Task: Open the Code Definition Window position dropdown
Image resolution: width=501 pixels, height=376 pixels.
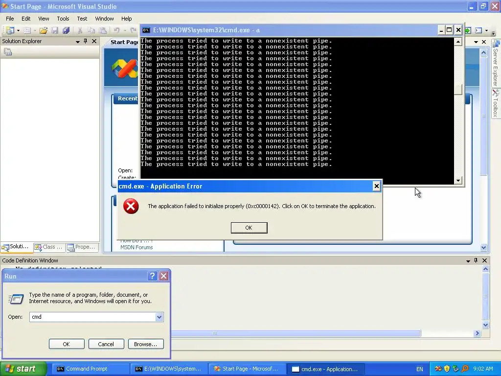Action: click(x=468, y=261)
